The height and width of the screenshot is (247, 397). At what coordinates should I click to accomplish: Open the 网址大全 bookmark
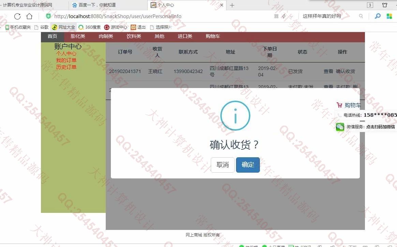click(64, 27)
